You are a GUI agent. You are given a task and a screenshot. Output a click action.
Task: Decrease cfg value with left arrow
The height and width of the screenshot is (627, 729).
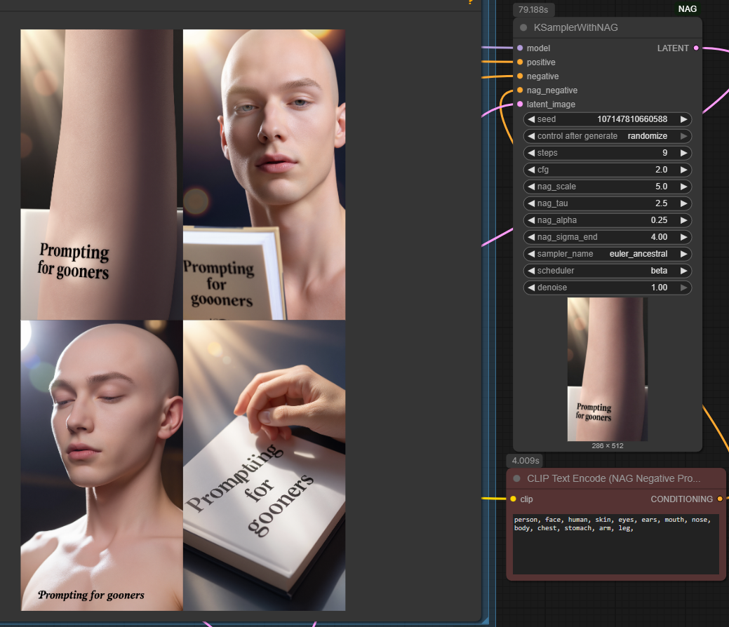tap(531, 170)
